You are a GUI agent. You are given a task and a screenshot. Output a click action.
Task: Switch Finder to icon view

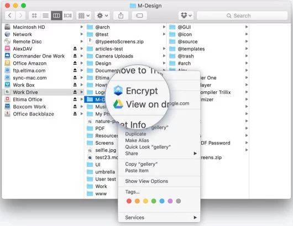[x=34, y=15]
